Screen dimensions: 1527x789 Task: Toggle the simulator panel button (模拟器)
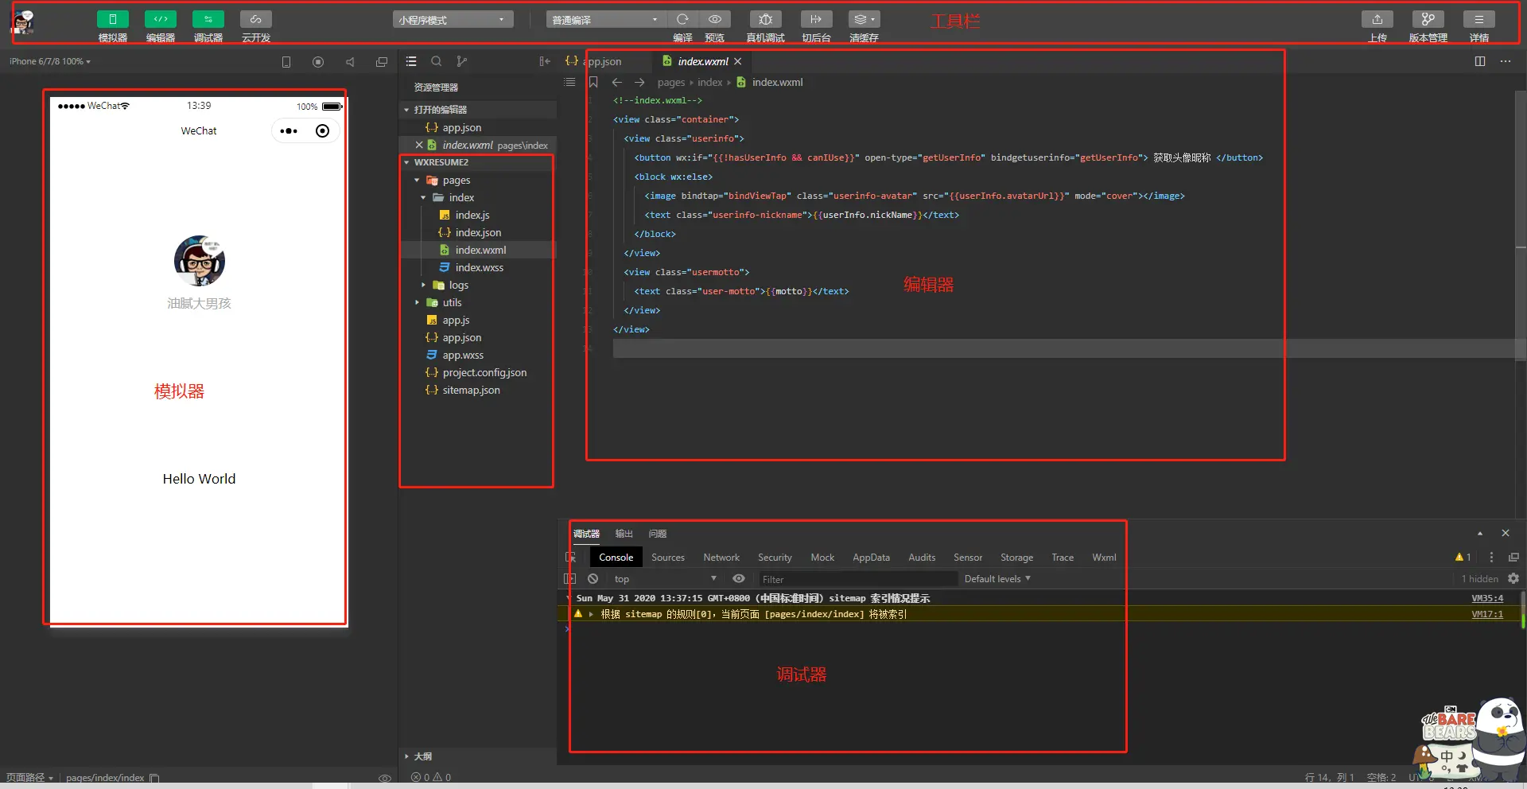(x=112, y=19)
